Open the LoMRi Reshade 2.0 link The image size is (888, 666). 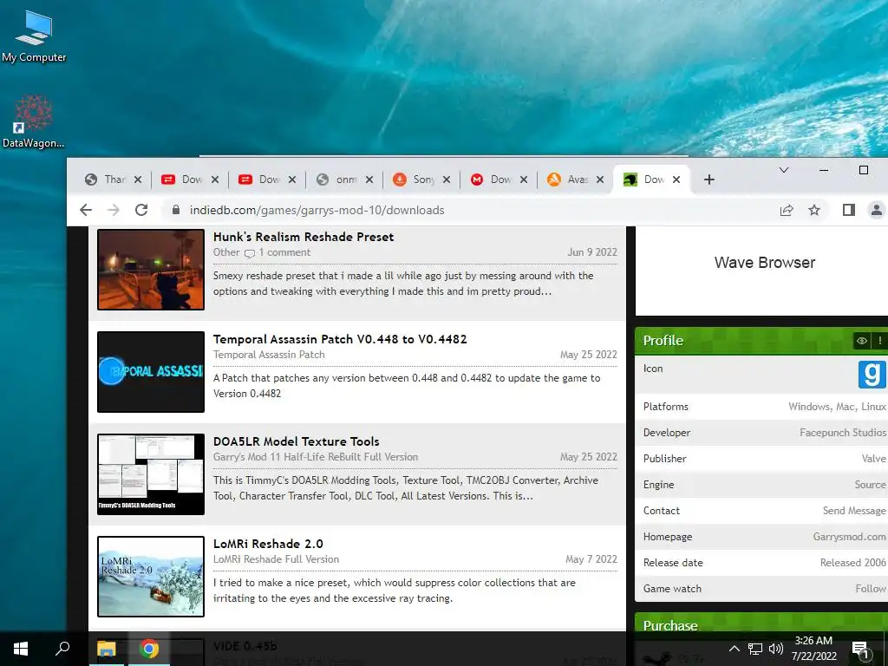pos(268,544)
